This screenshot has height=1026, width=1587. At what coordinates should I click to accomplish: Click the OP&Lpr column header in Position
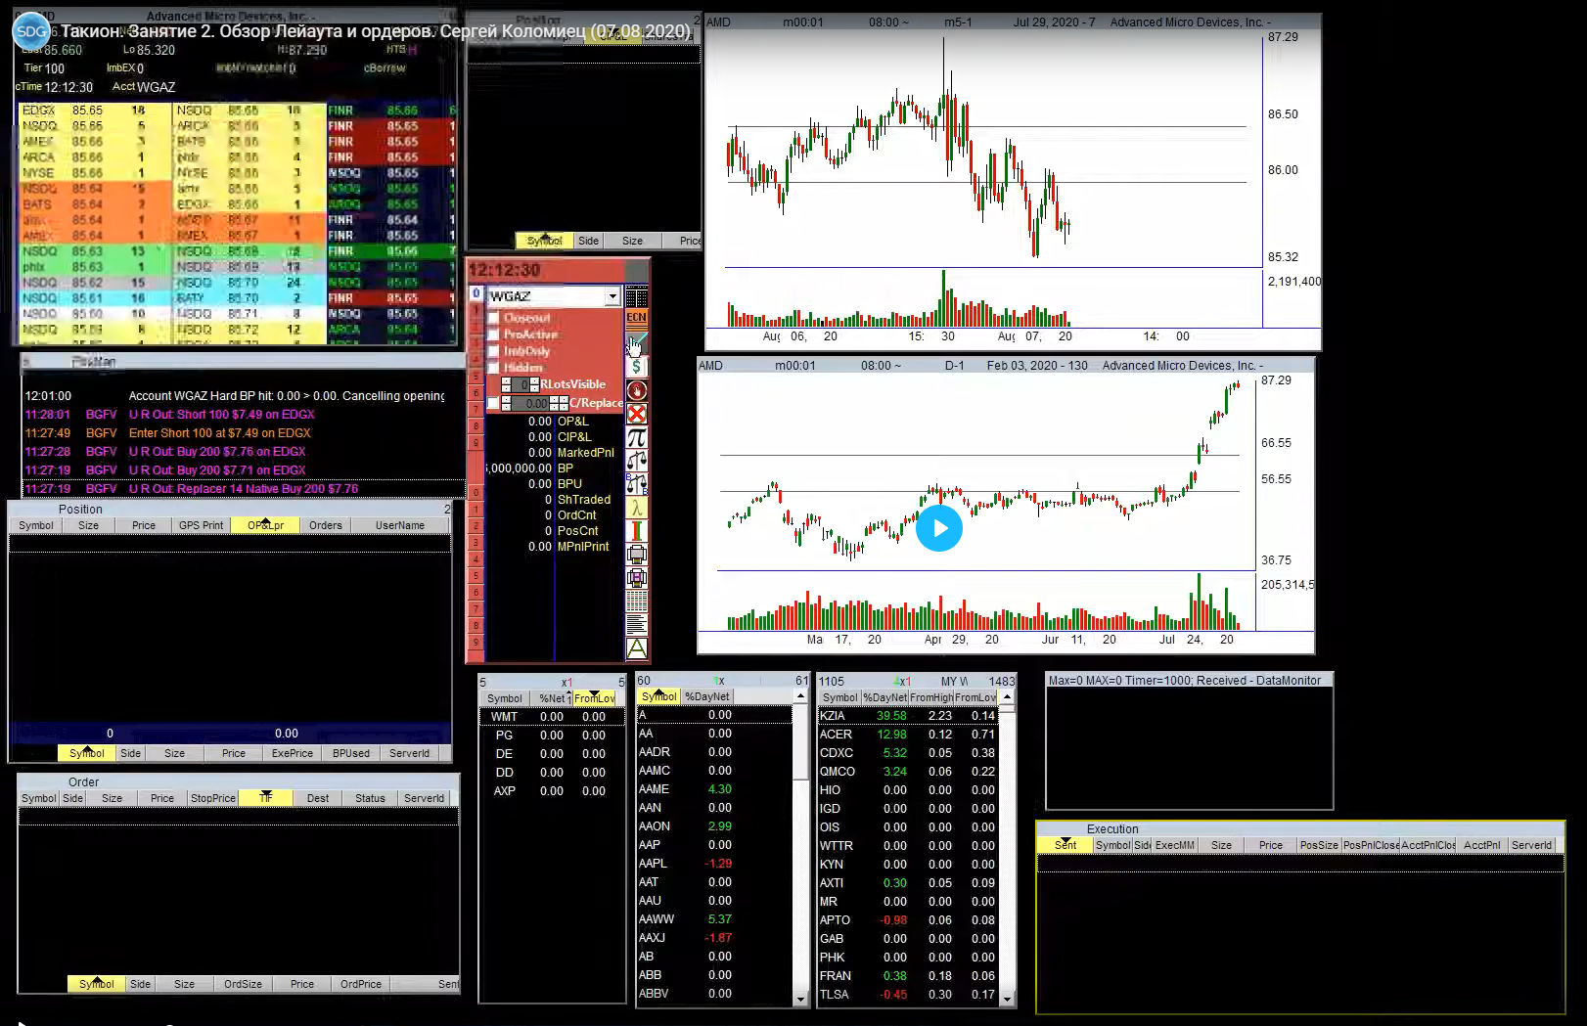(x=265, y=525)
